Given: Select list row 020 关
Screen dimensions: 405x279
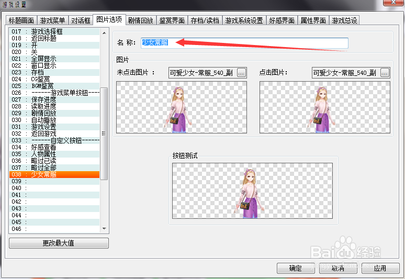Looking at the screenshot, I should (x=54, y=52).
